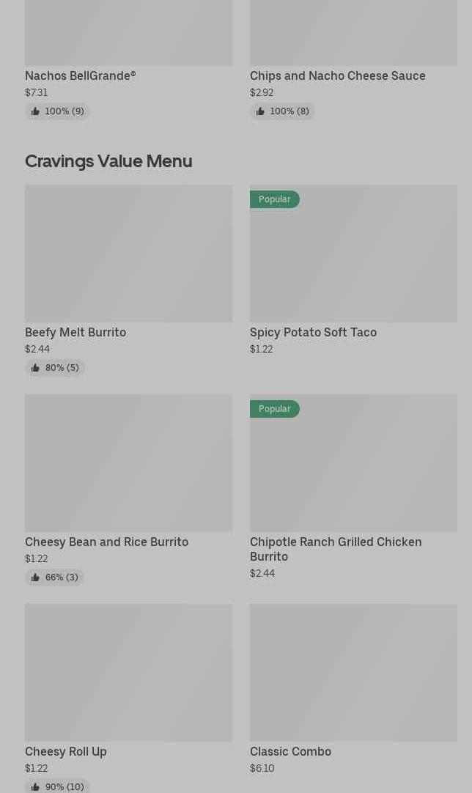Click thumbs-up icon under Cheesy Bean and Rice Burrito
The height and width of the screenshot is (793, 472).
coord(35,578)
